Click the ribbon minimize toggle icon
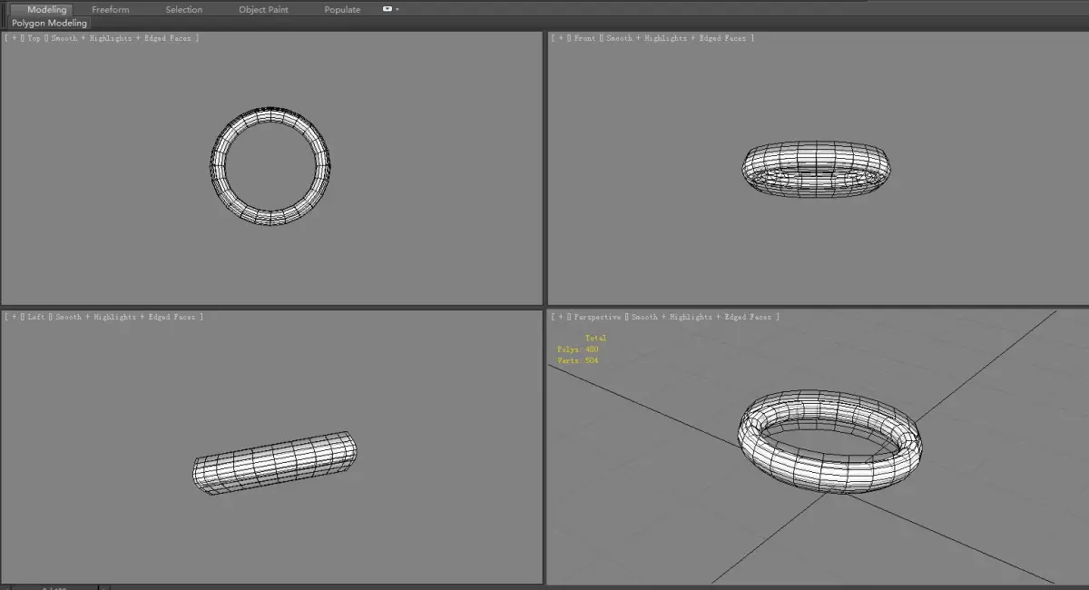Image resolution: width=1089 pixels, height=590 pixels. (x=388, y=9)
